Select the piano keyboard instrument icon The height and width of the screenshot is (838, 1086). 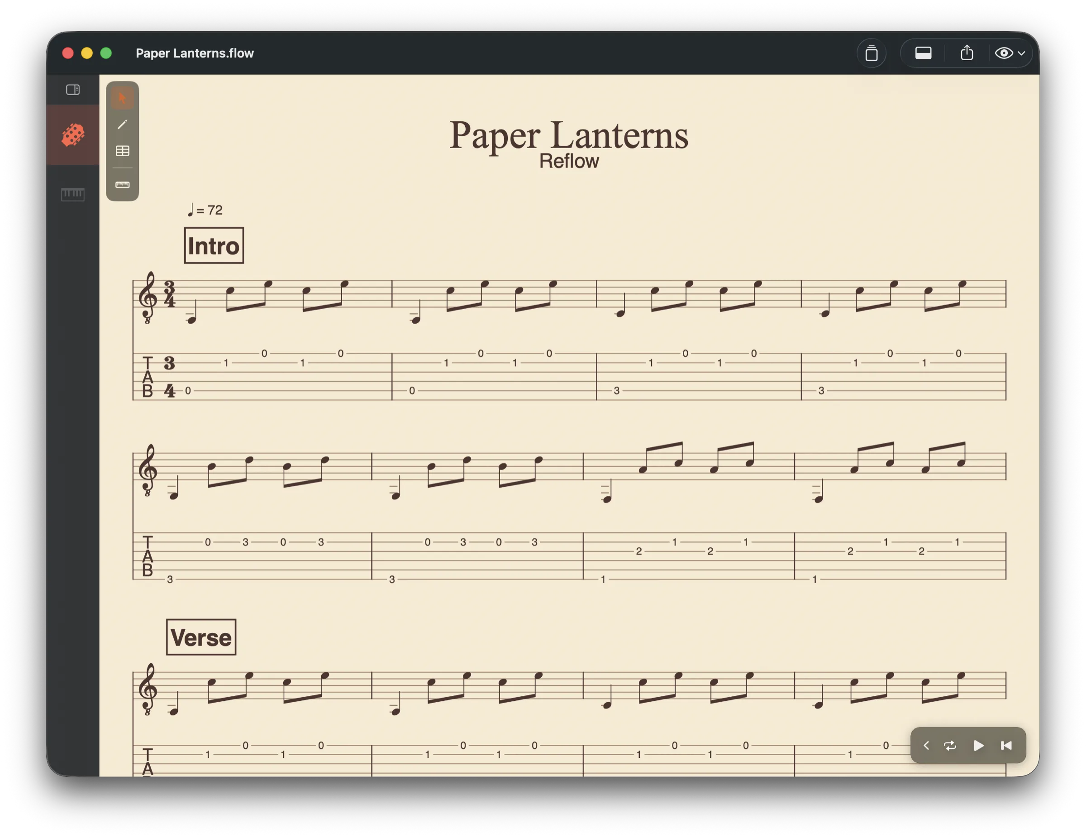(x=72, y=194)
